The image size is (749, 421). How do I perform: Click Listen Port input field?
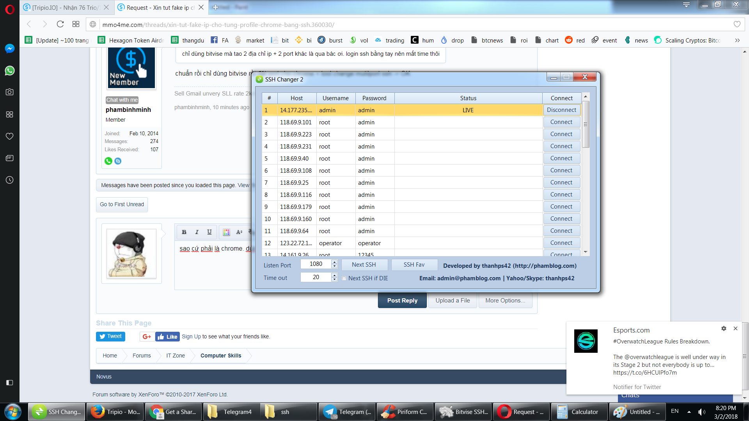click(316, 264)
